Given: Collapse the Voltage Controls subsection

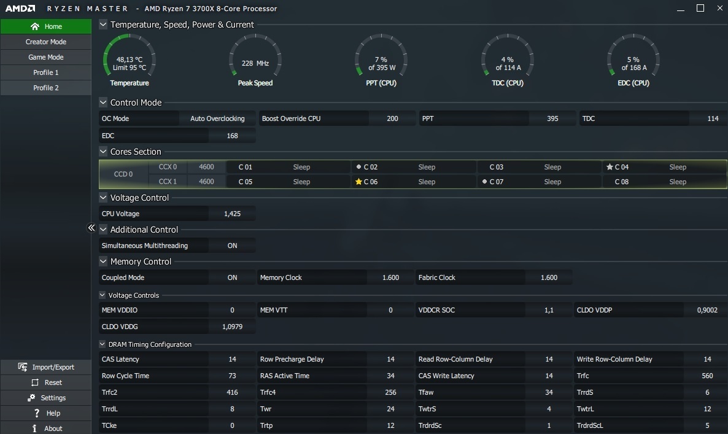Looking at the screenshot, I should tap(102, 295).
